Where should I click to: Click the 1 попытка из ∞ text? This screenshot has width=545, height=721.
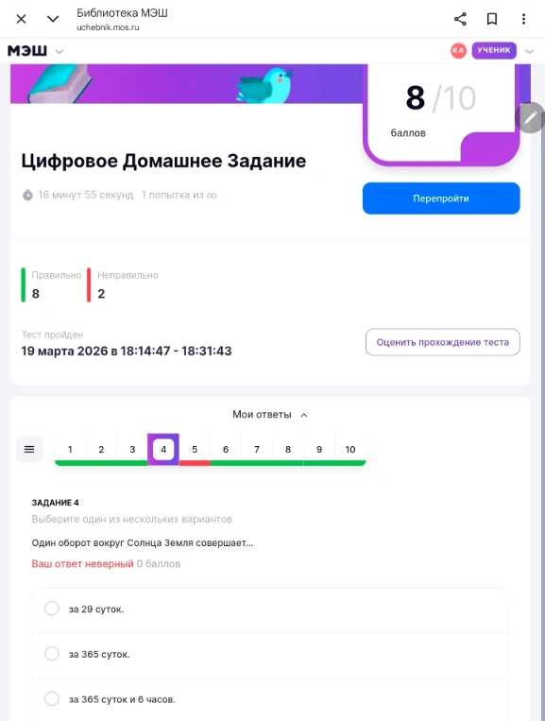tap(179, 195)
